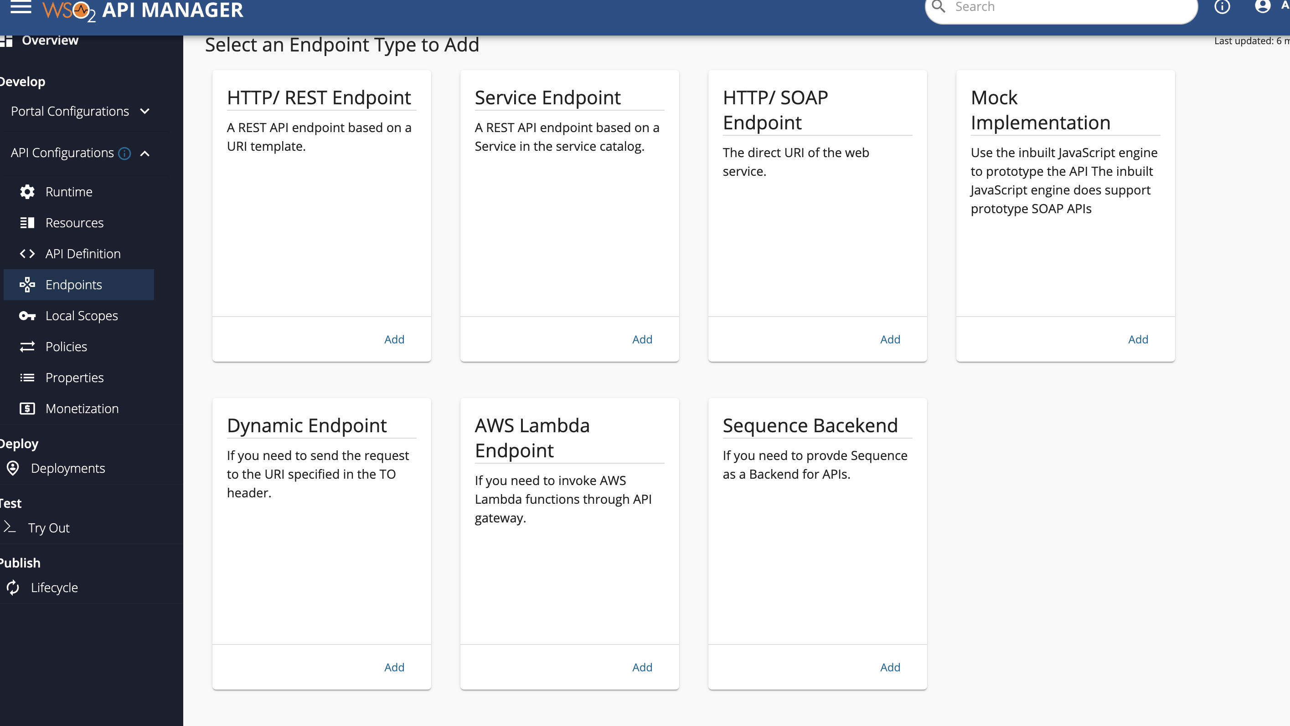Add a Mock Implementation endpoint
Viewport: 1290px width, 726px height.
point(1138,339)
